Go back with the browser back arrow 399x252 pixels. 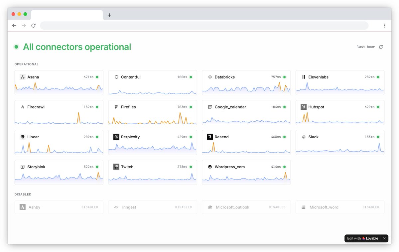14,26
